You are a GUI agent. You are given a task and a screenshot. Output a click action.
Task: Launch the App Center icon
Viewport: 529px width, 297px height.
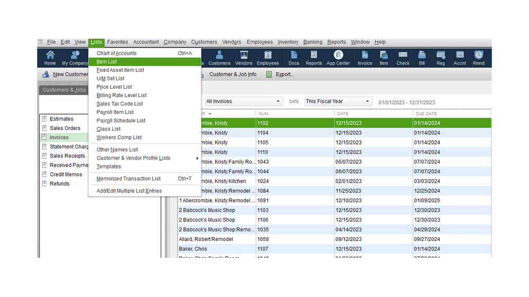pos(338,58)
